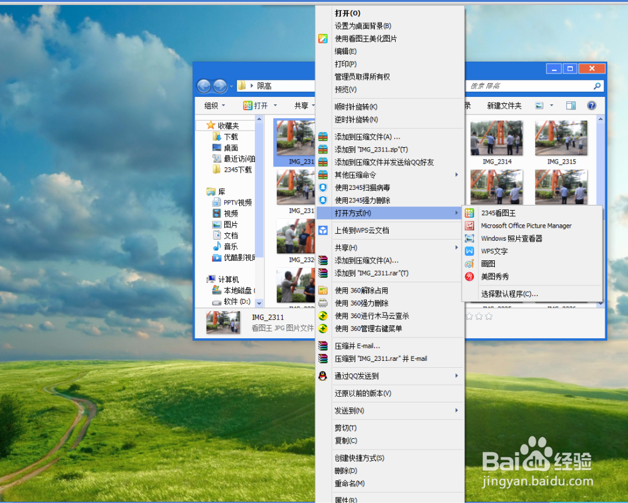This screenshot has width=628, height=503.
Task: Select the IMG_2315 thumbnail
Action: [x=561, y=138]
